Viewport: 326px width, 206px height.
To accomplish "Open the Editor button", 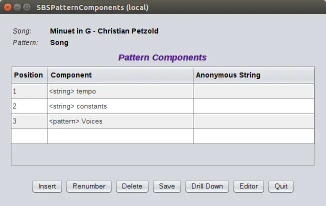I will 248,186.
